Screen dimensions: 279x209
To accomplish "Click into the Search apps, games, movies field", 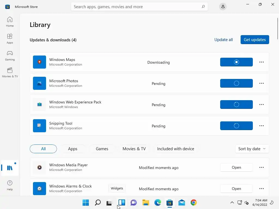I will pos(139,7).
